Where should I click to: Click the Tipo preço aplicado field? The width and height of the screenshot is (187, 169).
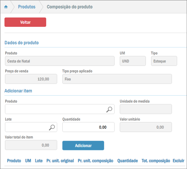click(x=117, y=79)
